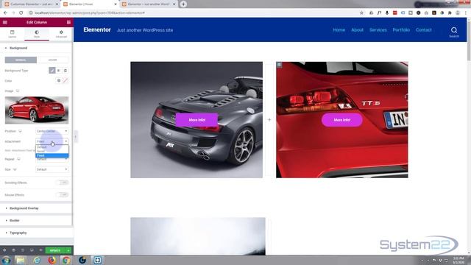Open page settings gear in footer
Viewport: 471px width, 265px height.
click(4, 250)
